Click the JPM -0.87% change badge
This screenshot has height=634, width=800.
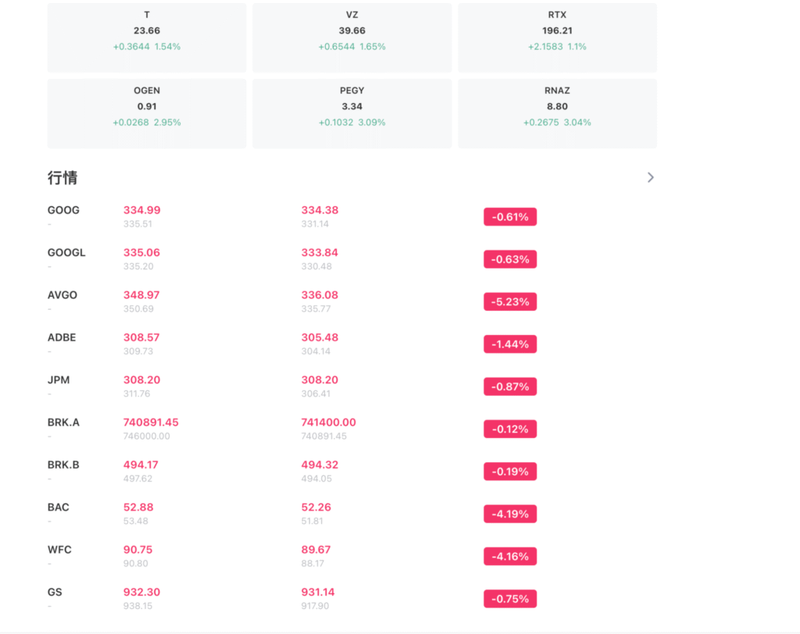point(510,386)
